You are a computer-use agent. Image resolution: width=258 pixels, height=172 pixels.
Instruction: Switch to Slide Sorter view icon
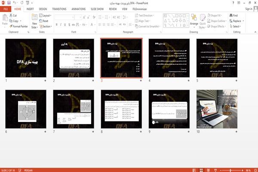[x=201, y=170]
